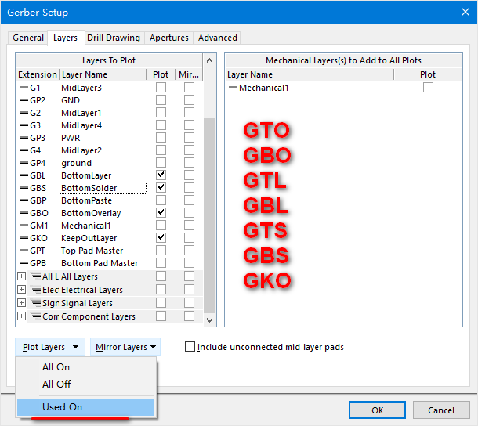Click the layer-stack icon for Signal Layers
The height and width of the screenshot is (426, 478).
[x=35, y=303]
